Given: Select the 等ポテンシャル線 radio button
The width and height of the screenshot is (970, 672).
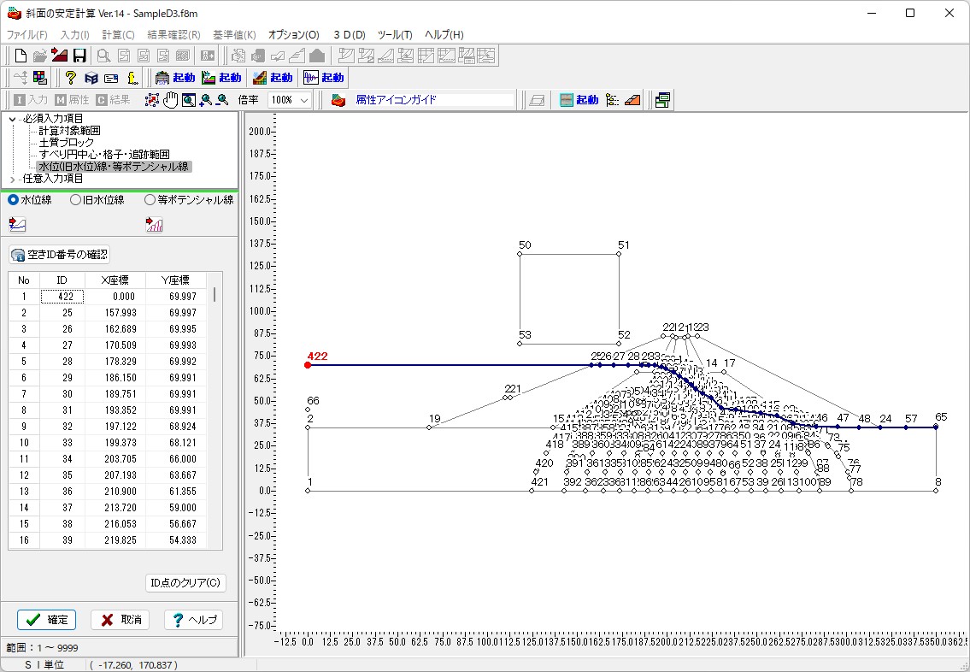Looking at the screenshot, I should 150,200.
